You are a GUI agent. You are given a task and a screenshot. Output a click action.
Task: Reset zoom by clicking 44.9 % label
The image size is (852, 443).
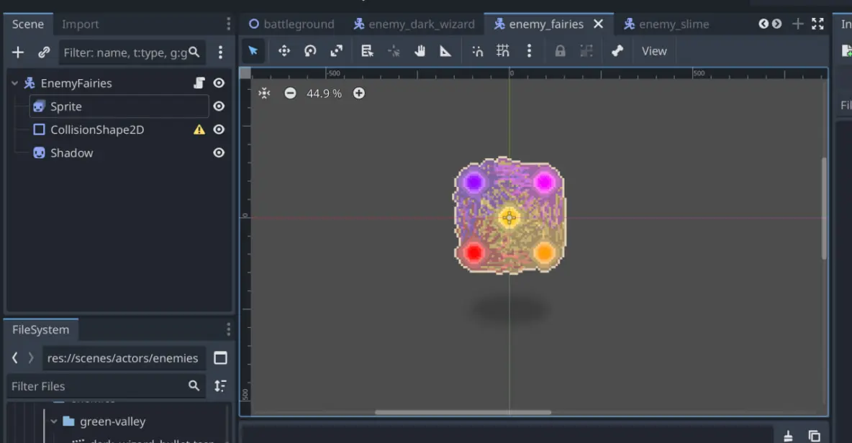[x=324, y=93]
